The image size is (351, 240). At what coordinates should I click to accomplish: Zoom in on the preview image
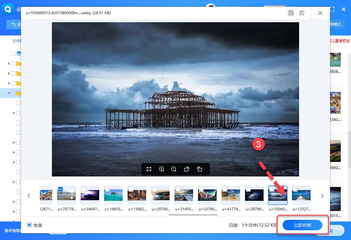click(162, 169)
